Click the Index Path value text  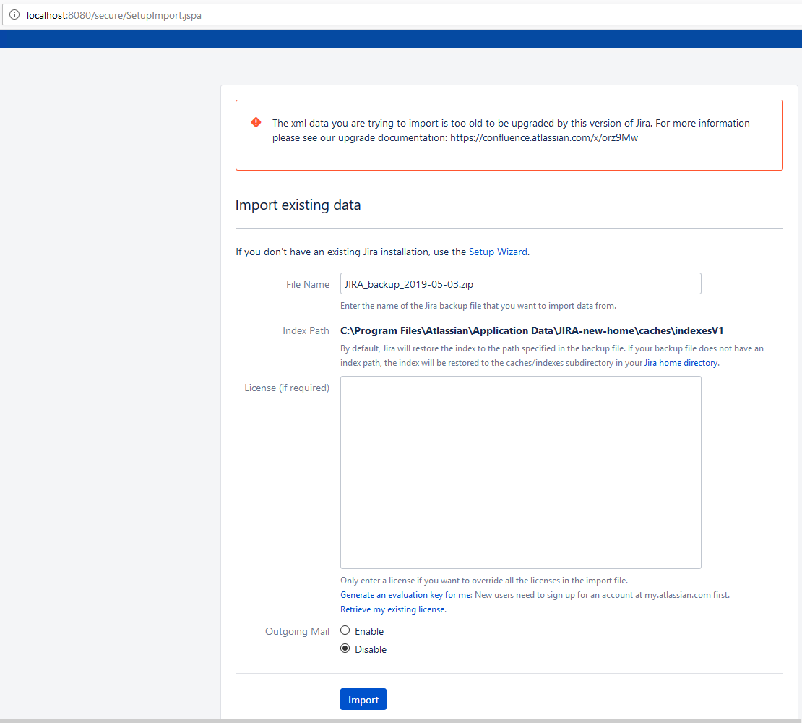(x=532, y=330)
